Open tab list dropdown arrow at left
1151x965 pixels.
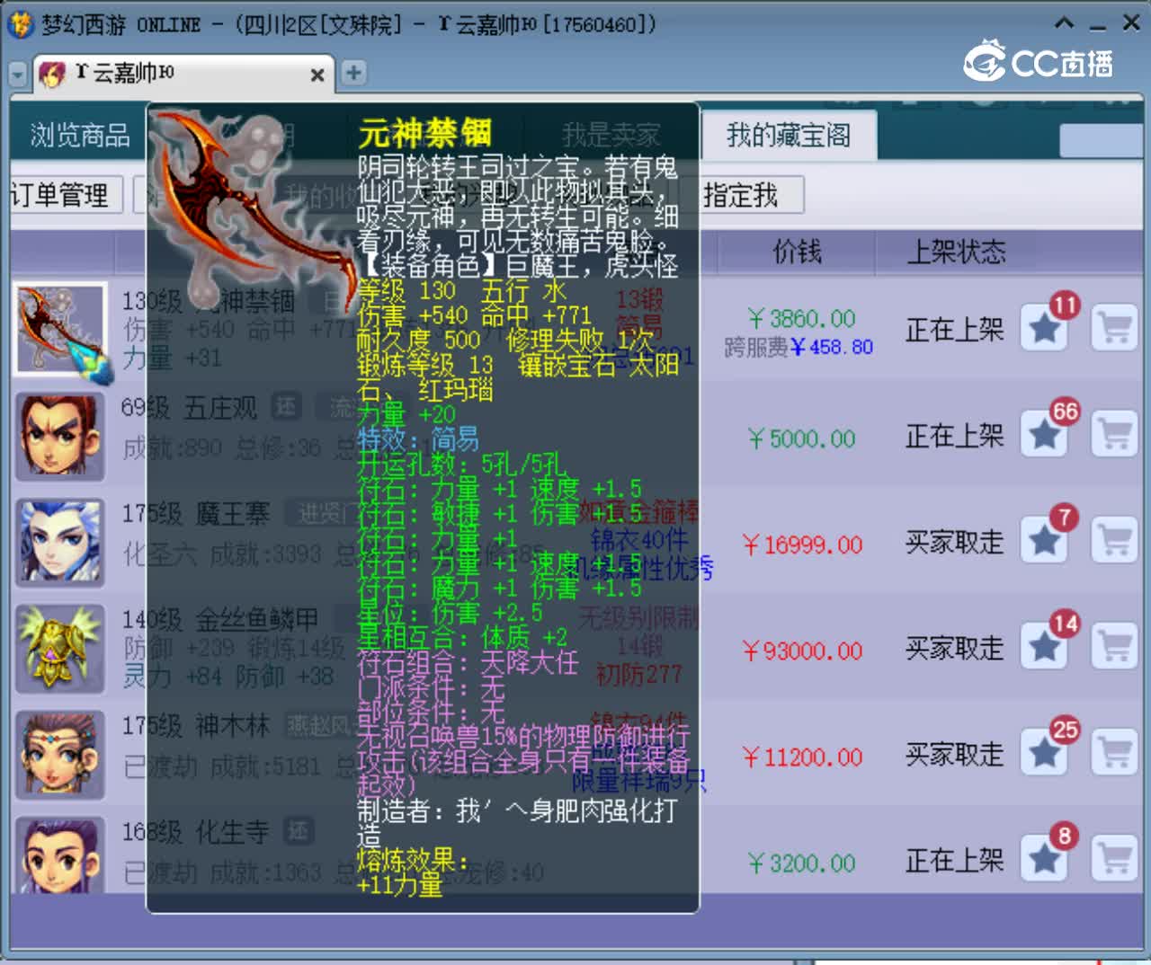point(17,74)
